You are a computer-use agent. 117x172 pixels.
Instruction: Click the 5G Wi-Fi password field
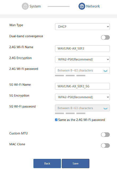tap(79, 108)
